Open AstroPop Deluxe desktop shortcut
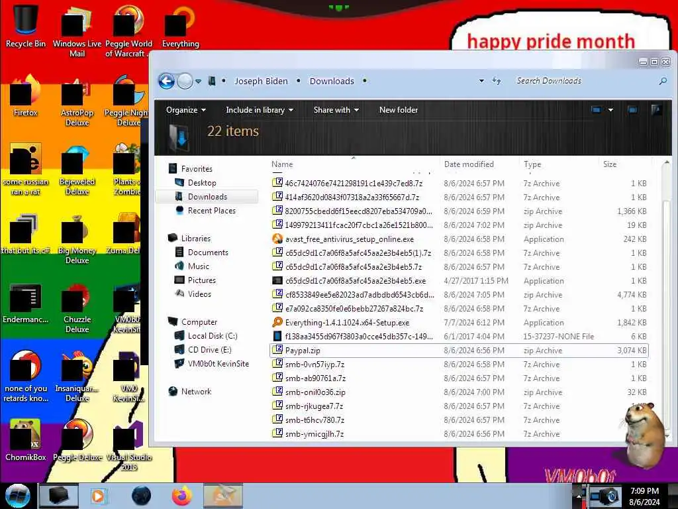 [x=77, y=101]
